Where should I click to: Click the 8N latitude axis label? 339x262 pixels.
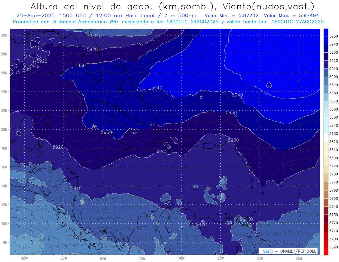[x=6, y=242]
